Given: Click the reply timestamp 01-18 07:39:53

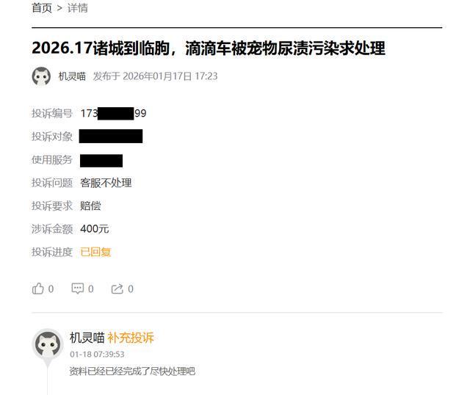Looking at the screenshot, I should [x=97, y=354].
